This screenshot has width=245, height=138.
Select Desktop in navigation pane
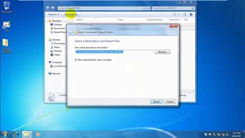58,25
